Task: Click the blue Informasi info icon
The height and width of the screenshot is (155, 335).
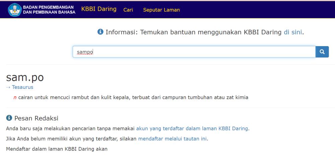Action: [x=100, y=32]
